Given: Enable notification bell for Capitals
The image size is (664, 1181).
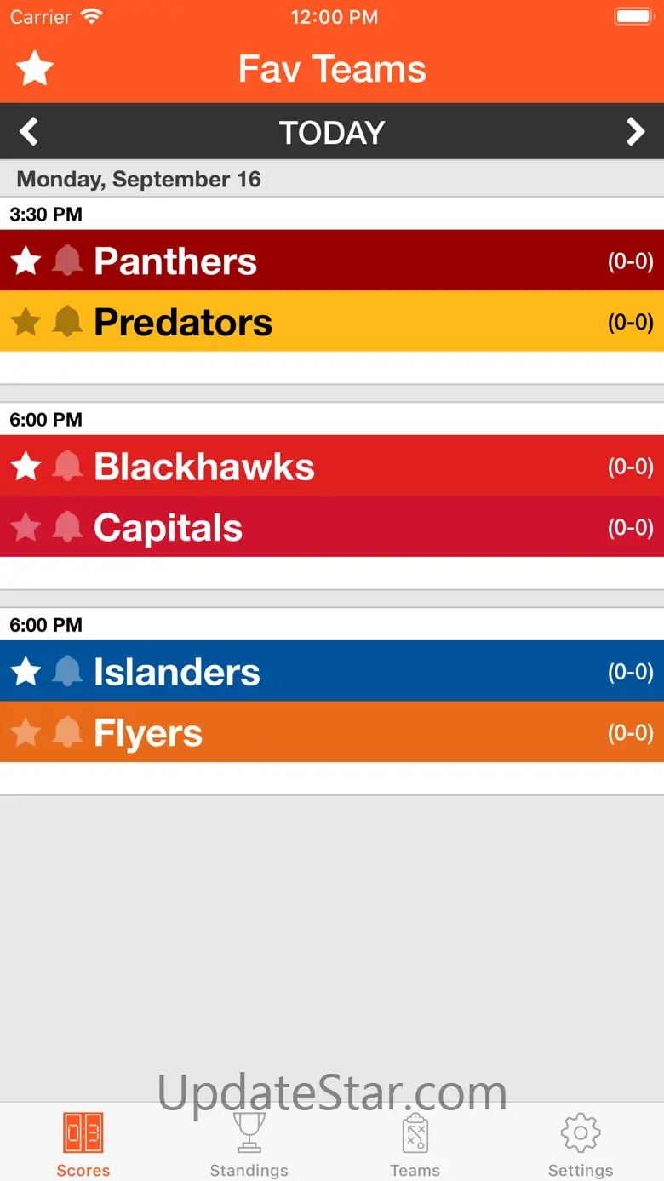Looking at the screenshot, I should point(67,528).
